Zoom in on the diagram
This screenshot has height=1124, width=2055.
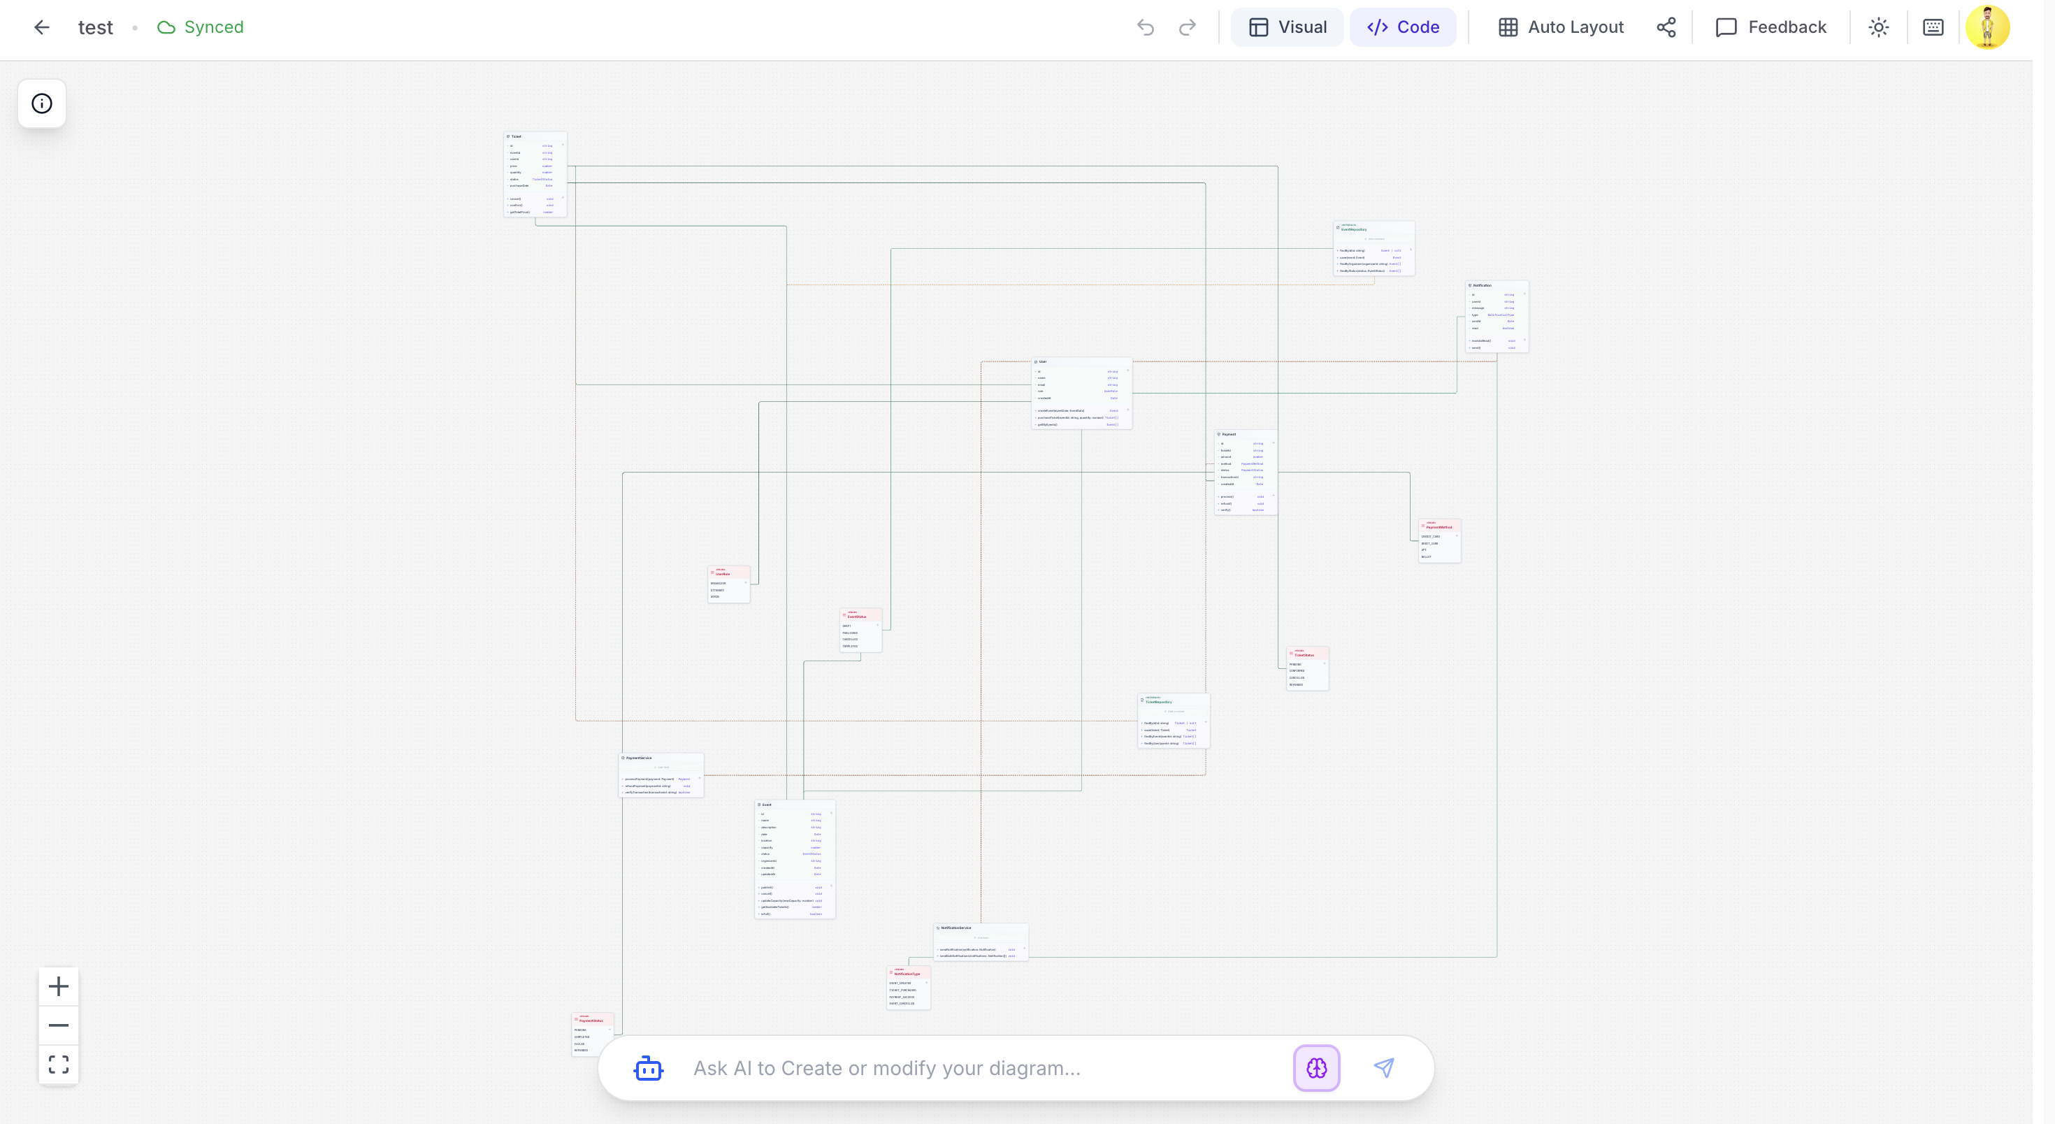click(58, 986)
